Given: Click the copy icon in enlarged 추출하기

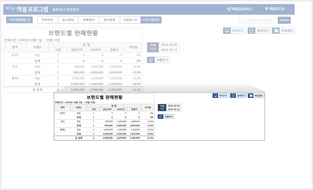Looking at the screenshot, I should (x=160, y=116).
